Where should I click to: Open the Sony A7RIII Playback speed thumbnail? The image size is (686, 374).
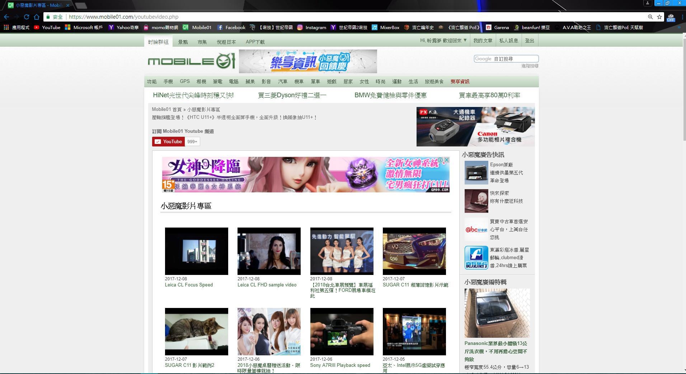(342, 332)
